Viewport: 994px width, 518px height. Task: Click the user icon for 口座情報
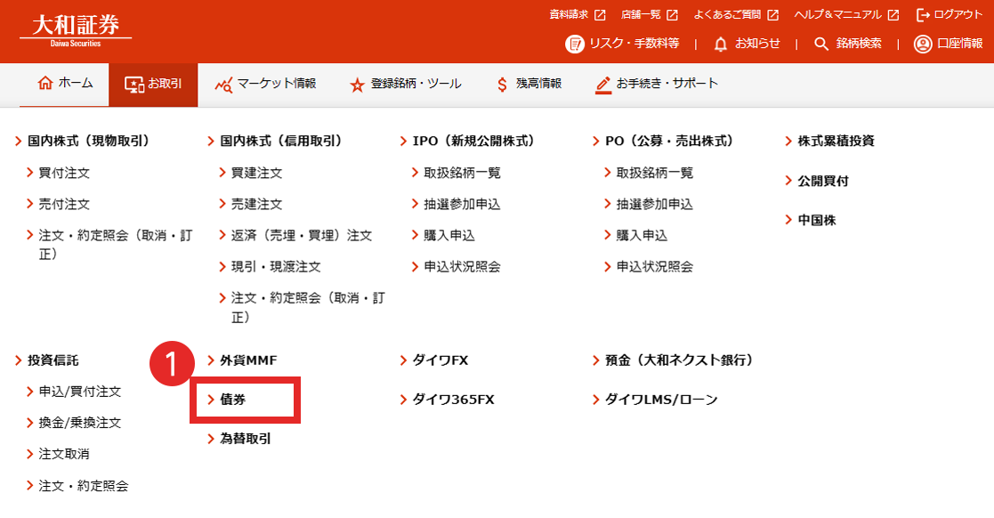coord(923,44)
